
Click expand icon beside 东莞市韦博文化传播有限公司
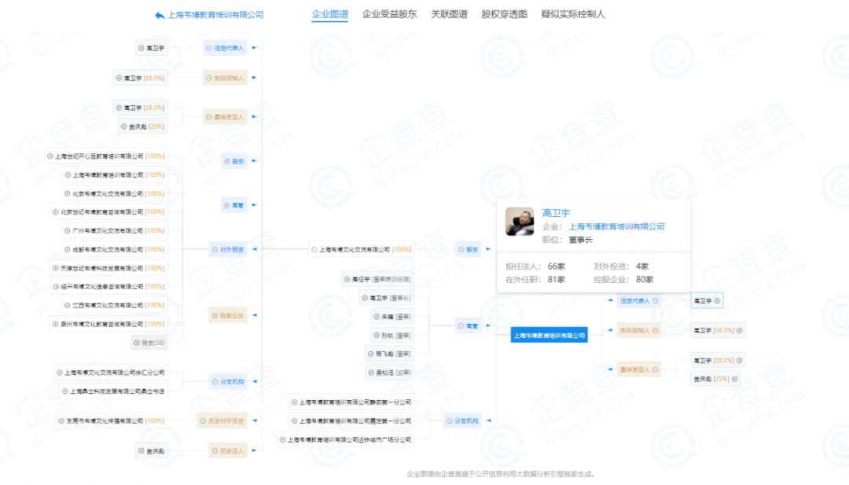pos(61,421)
